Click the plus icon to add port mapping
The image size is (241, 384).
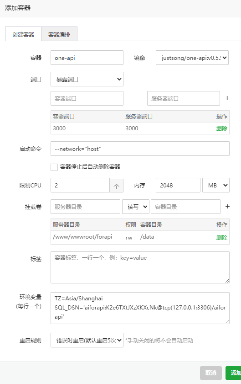[227, 98]
